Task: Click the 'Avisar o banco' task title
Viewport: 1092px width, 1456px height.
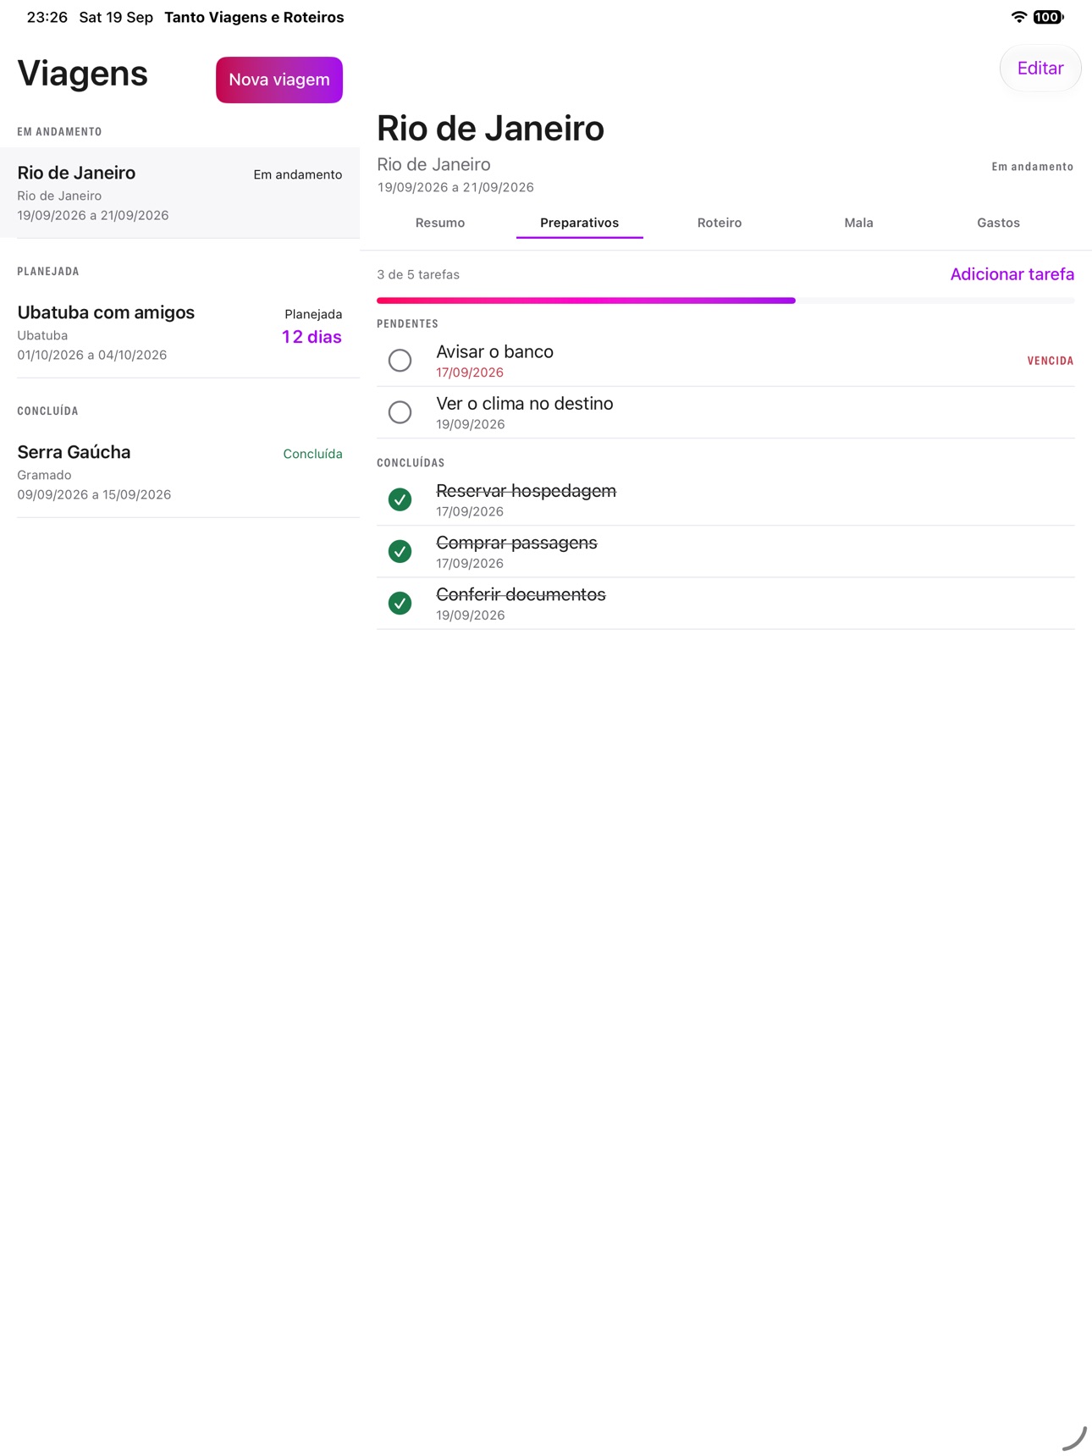Action: click(494, 351)
